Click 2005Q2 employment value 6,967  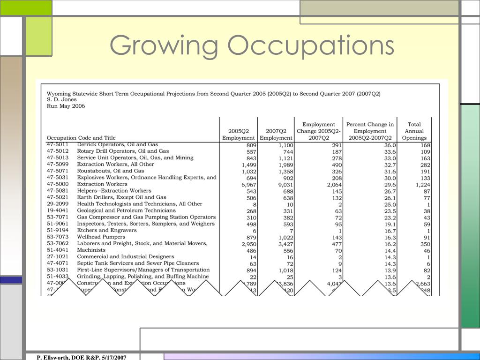249,185
